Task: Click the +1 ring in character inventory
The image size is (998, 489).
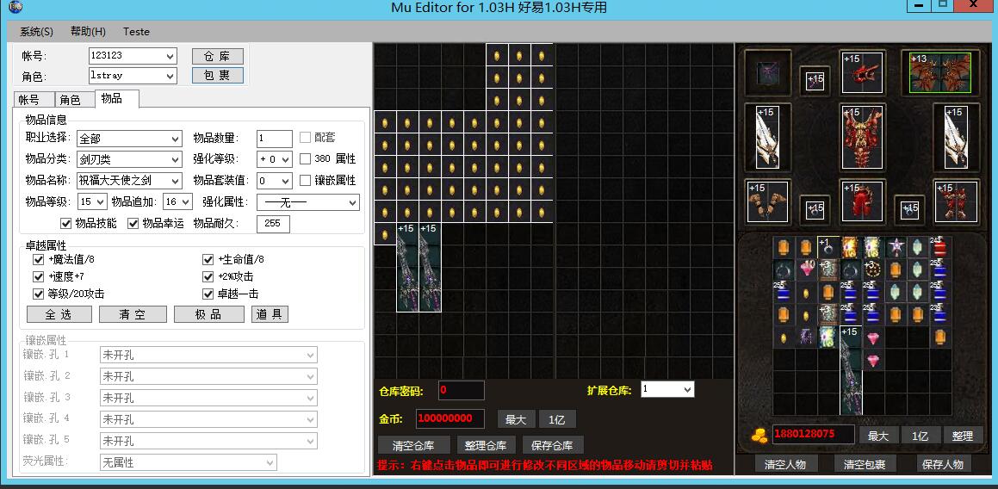Action: point(828,247)
